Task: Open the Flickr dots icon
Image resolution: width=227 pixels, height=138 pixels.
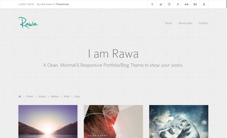Action: point(187,4)
